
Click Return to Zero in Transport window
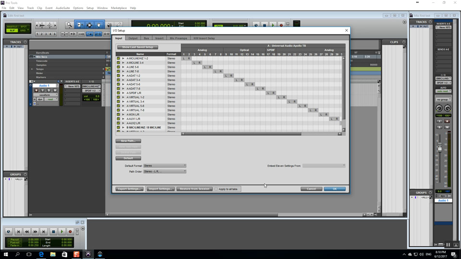coord(18,232)
